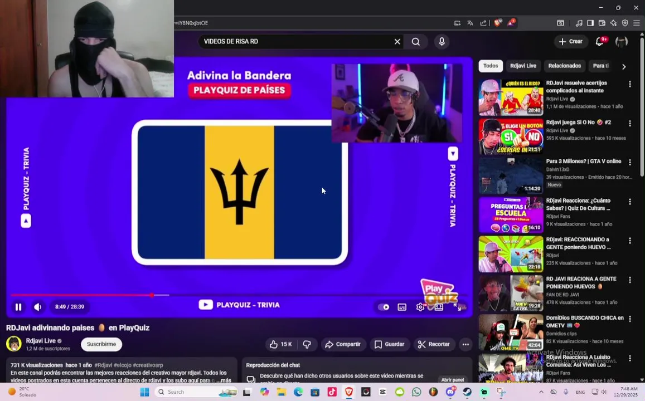Click the Recortar clip button
The height and width of the screenshot is (401, 645).
pyautogui.click(x=434, y=344)
